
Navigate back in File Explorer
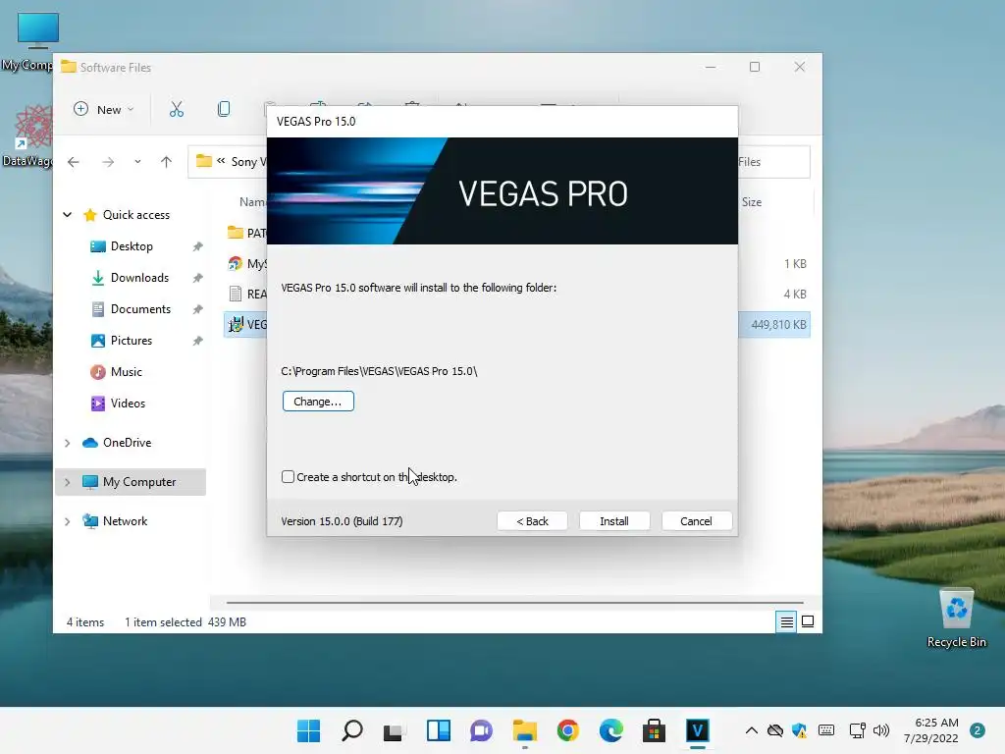[74, 162]
